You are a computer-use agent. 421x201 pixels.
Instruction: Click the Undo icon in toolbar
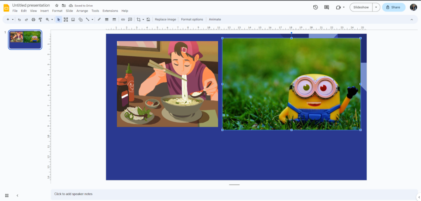click(x=19, y=19)
